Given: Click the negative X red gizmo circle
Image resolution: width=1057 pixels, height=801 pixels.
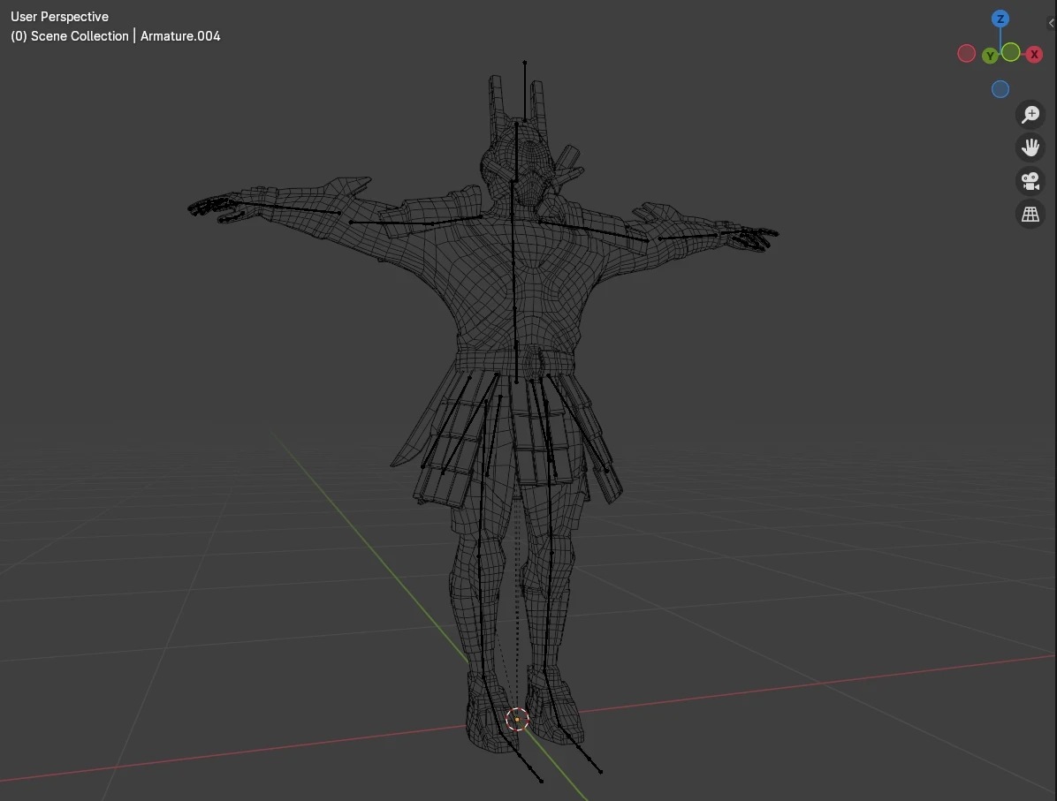Looking at the screenshot, I should [x=967, y=54].
